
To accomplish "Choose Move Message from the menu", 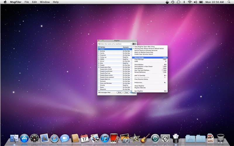I will [x=150, y=58].
